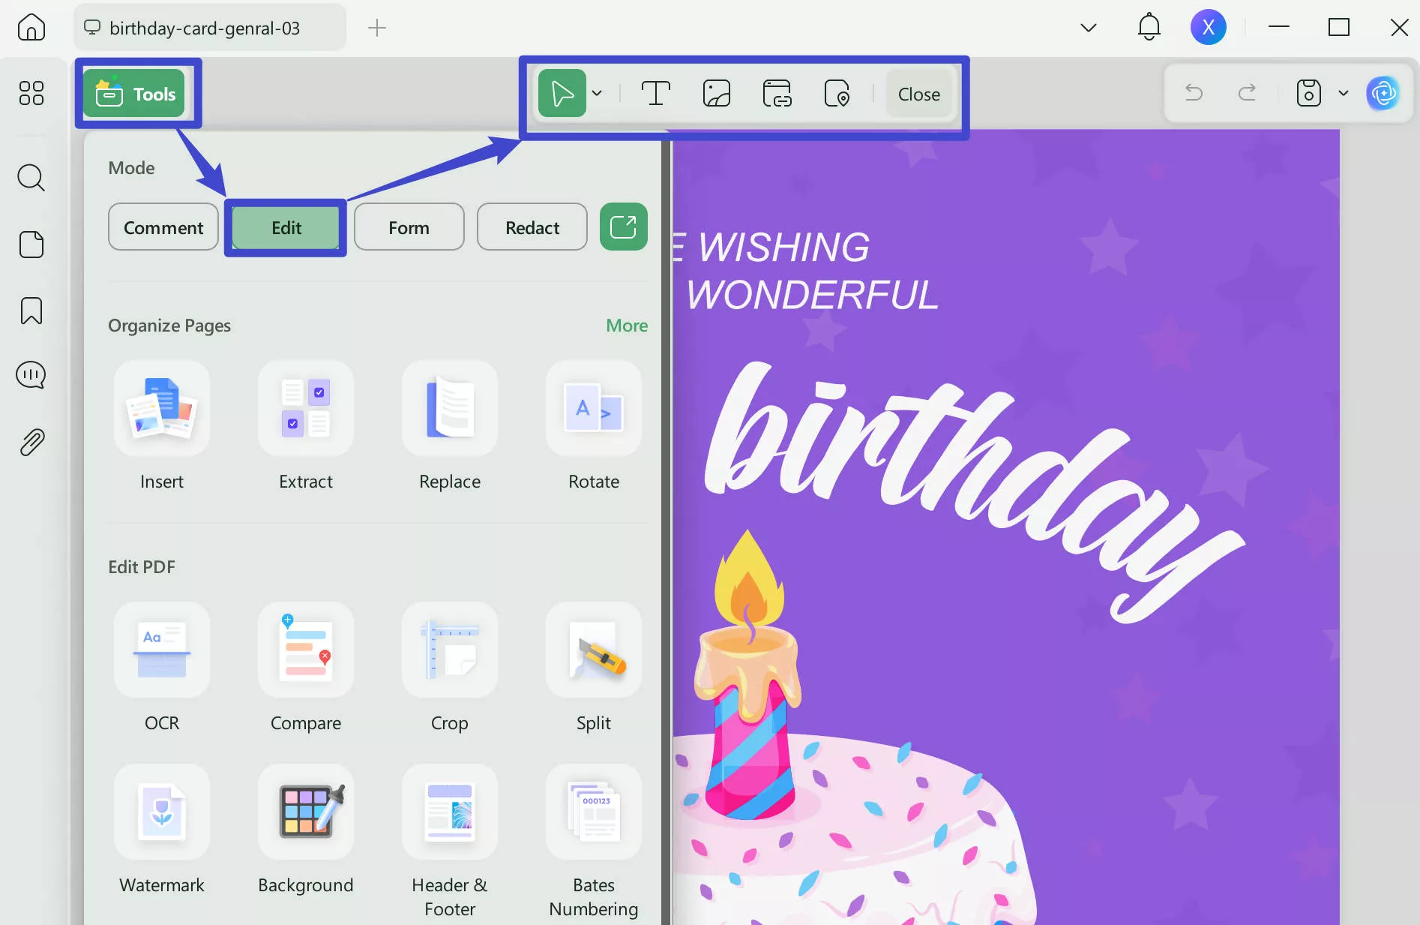Switch to Comment mode
1420x925 pixels.
(x=163, y=227)
